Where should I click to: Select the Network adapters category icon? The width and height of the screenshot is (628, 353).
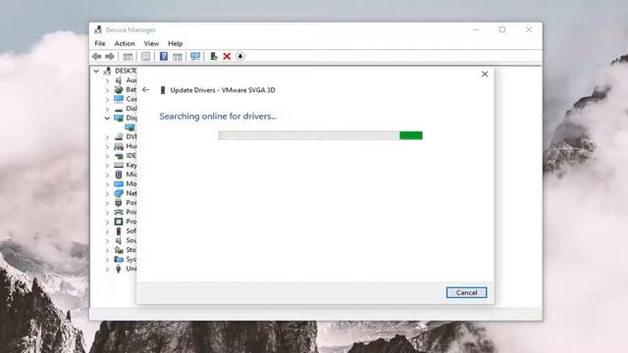(x=119, y=193)
